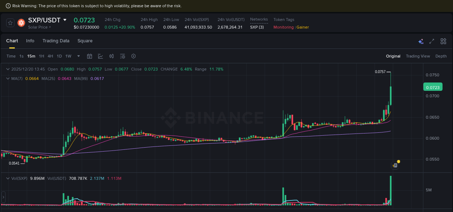This screenshot has height=212, width=453.
Task: Select the line chart style icon
Action: coord(100,56)
